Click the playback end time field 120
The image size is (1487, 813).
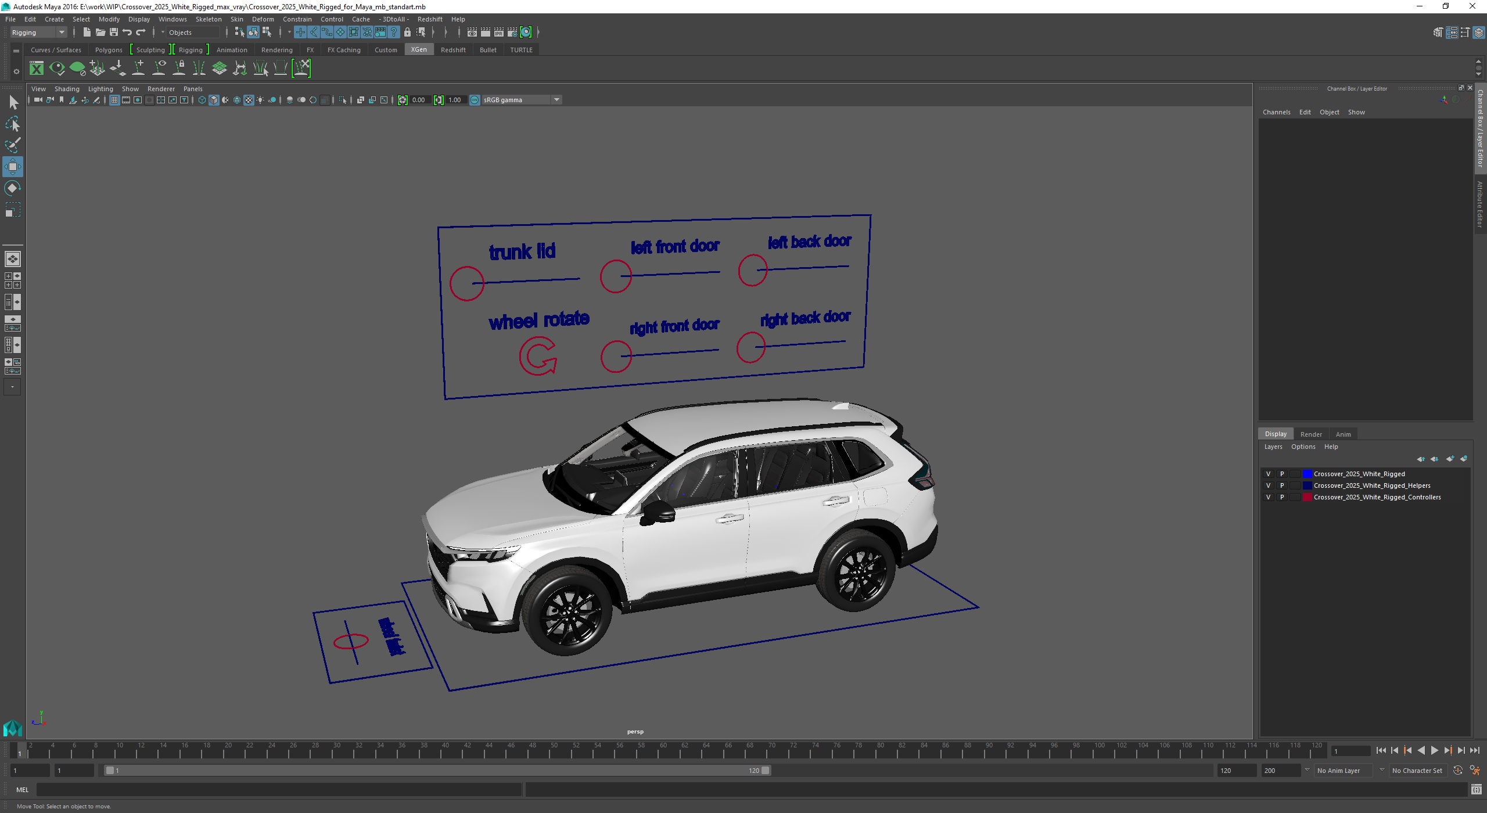click(x=1237, y=771)
